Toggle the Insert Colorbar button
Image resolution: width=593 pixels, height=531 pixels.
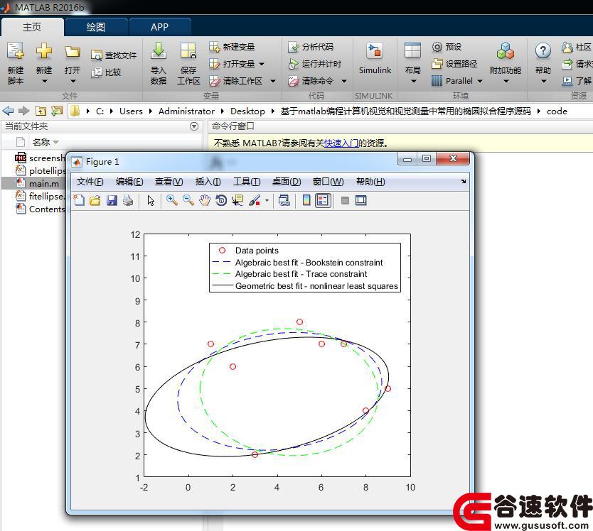tap(306, 200)
